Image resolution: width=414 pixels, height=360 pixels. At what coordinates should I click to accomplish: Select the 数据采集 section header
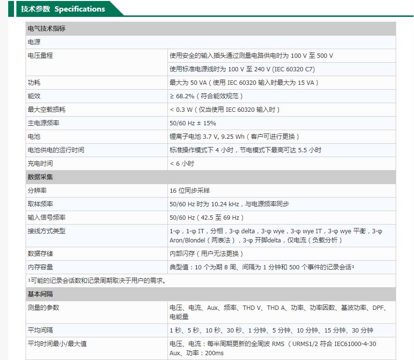[x=41, y=177]
